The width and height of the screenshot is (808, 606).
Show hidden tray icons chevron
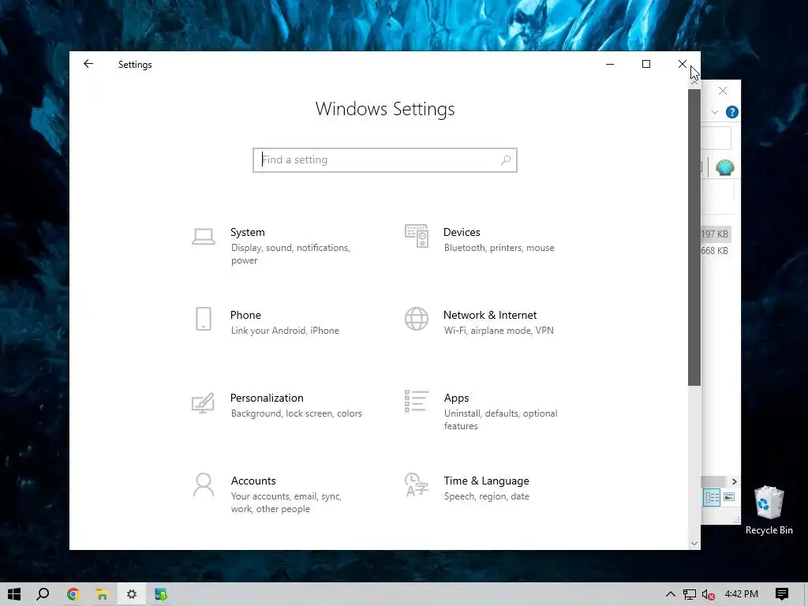tap(671, 594)
